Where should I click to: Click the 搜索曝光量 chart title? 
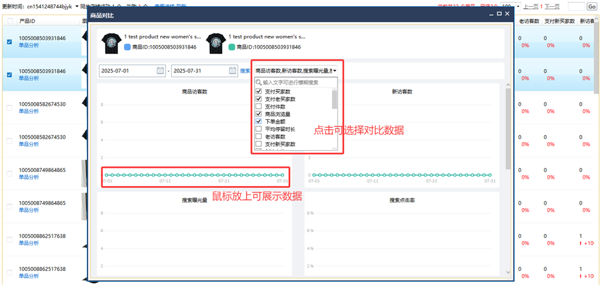point(195,200)
